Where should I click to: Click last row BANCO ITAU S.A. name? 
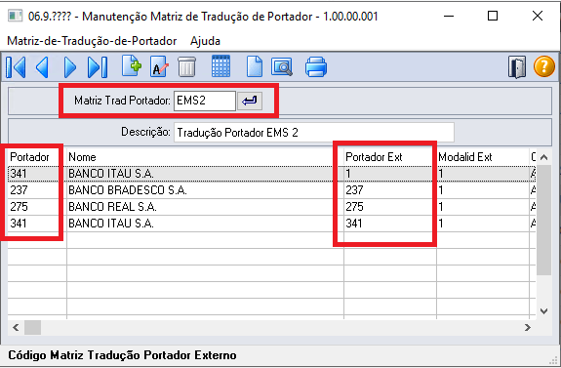tap(205, 224)
